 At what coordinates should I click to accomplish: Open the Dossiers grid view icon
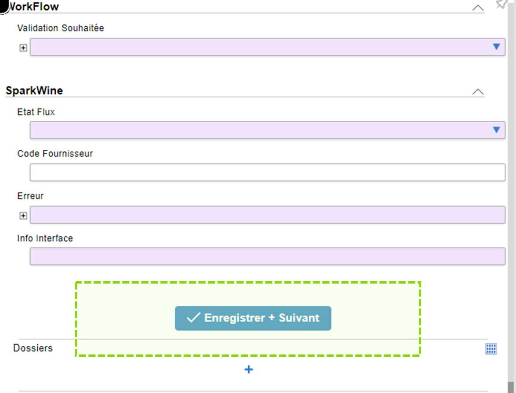[491, 349]
